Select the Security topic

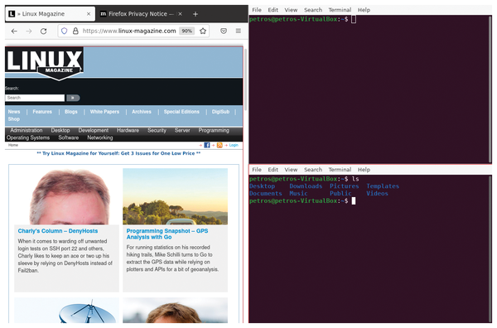point(157,131)
